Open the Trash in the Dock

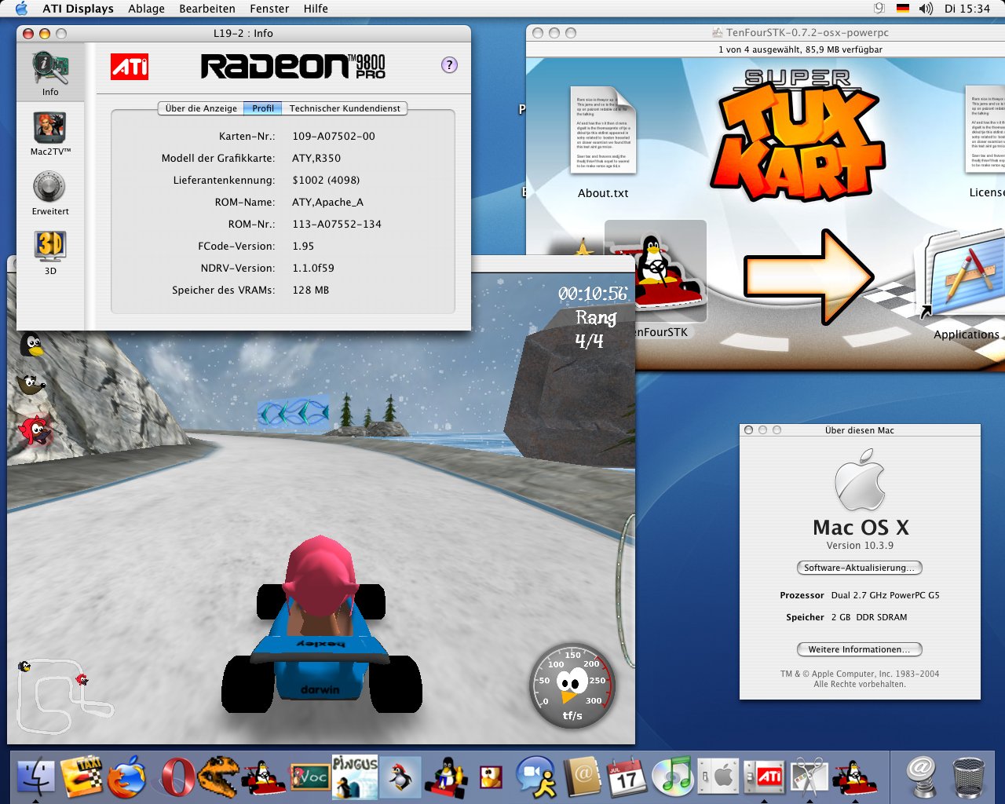[969, 777]
